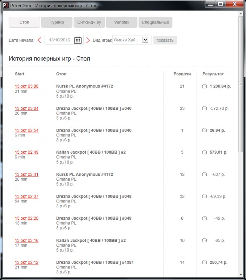Click wallet icon next to 579,01 p.
The image size is (246, 280).
coord(205,152)
